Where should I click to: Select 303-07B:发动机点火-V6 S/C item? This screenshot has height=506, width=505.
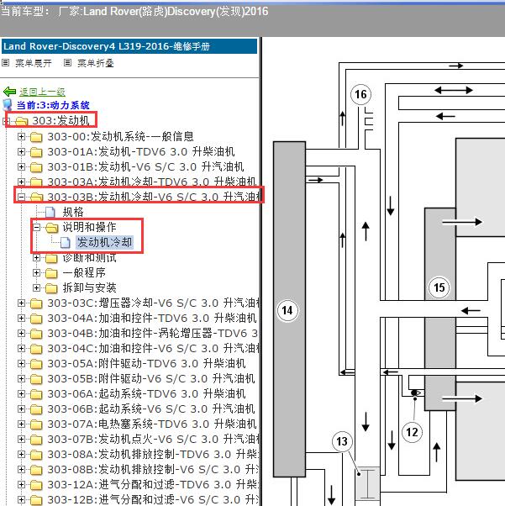[154, 440]
